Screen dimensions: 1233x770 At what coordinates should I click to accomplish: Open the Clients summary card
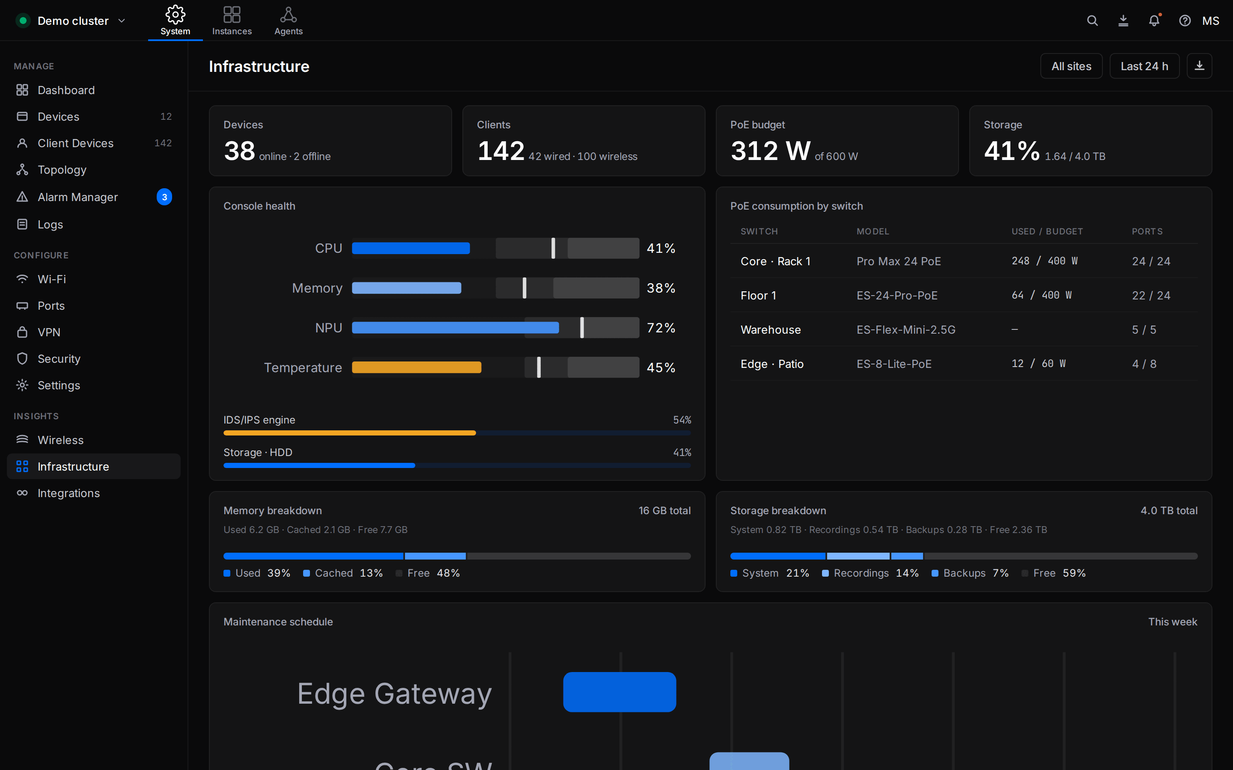[x=584, y=141]
